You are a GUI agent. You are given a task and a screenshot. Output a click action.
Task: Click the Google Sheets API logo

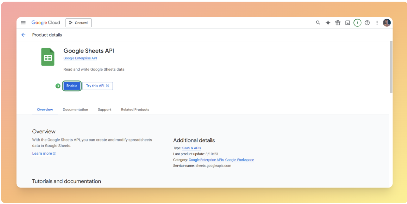click(x=48, y=56)
